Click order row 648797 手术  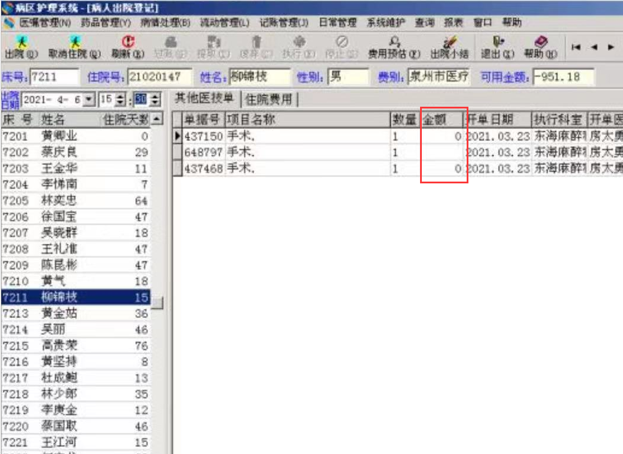coord(397,152)
